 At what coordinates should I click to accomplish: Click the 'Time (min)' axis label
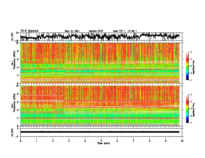pyautogui.click(x=104, y=143)
